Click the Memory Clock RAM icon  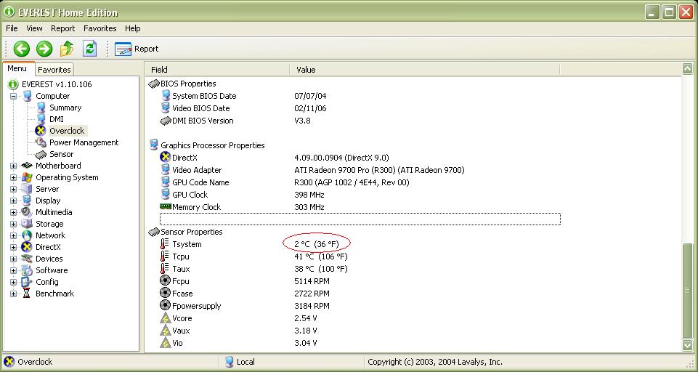(166, 207)
